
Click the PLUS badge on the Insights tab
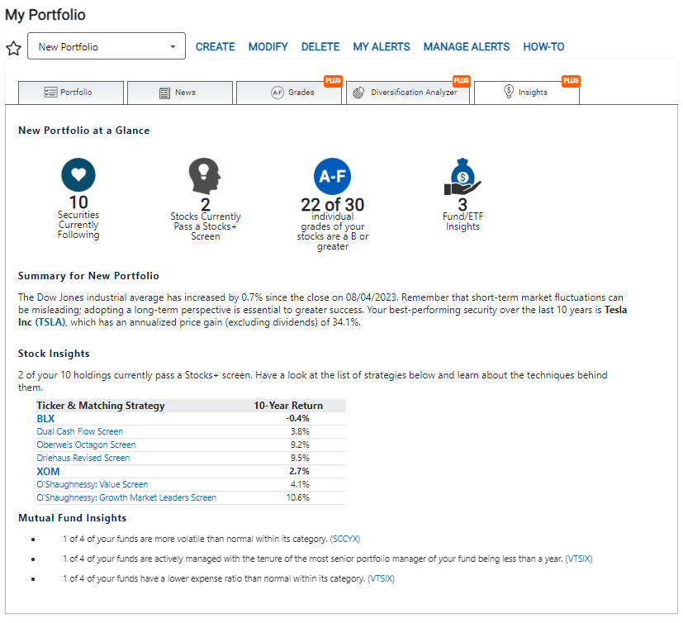tap(570, 80)
